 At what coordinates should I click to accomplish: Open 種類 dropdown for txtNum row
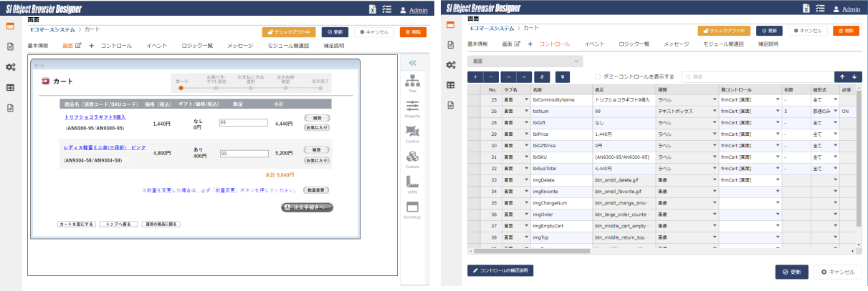(715, 112)
